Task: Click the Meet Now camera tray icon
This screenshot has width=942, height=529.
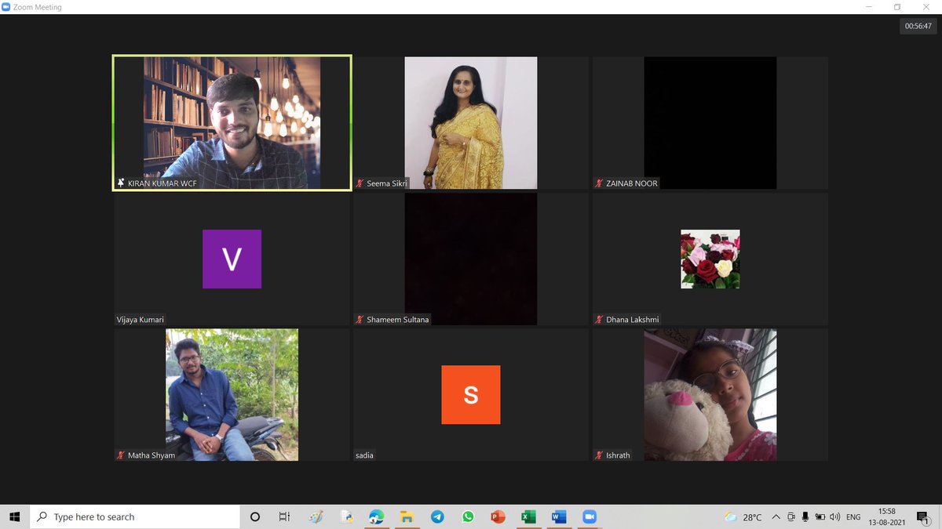Action: [791, 516]
